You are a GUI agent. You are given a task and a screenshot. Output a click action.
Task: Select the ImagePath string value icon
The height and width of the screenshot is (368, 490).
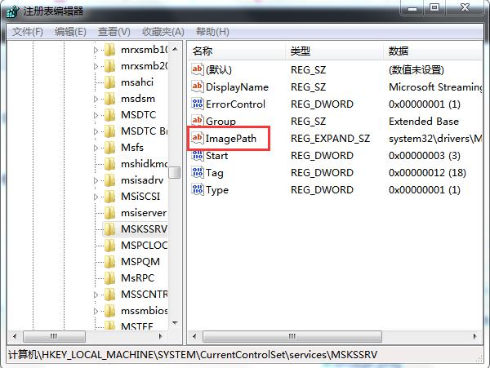(x=197, y=138)
